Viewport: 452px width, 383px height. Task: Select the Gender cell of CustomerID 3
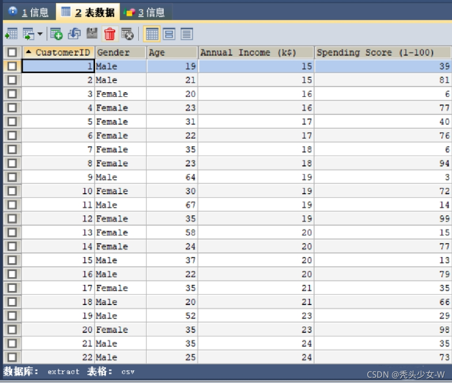click(121, 94)
